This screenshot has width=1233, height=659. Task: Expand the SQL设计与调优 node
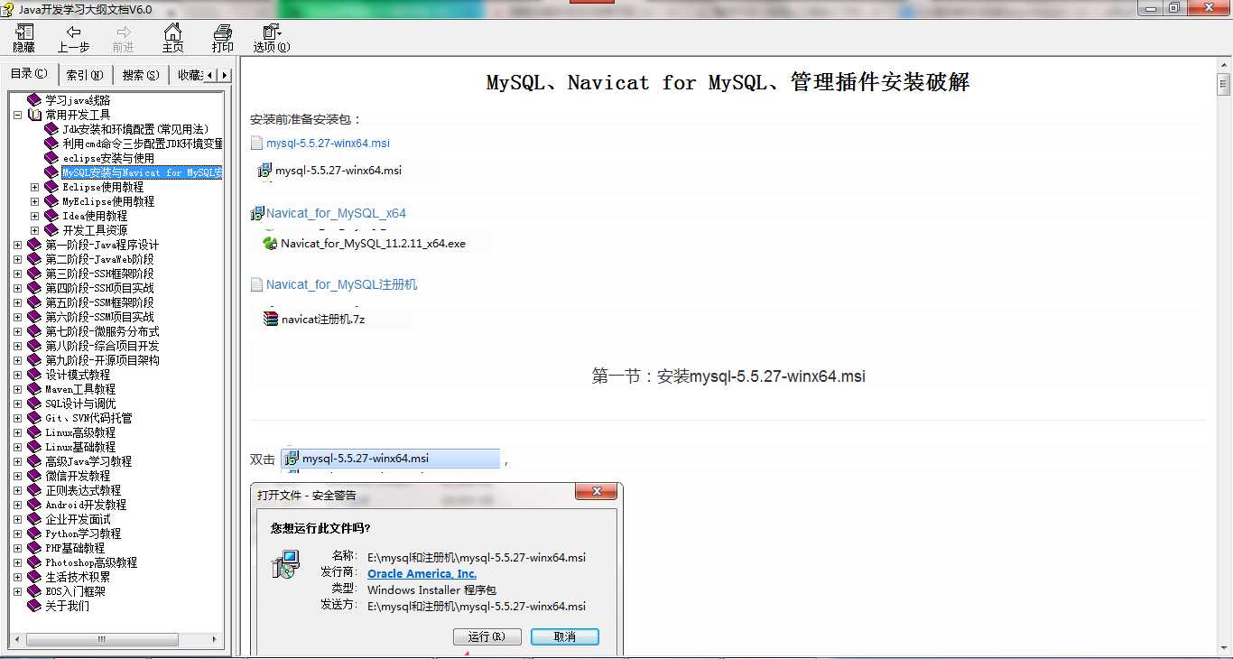pyautogui.click(x=18, y=404)
